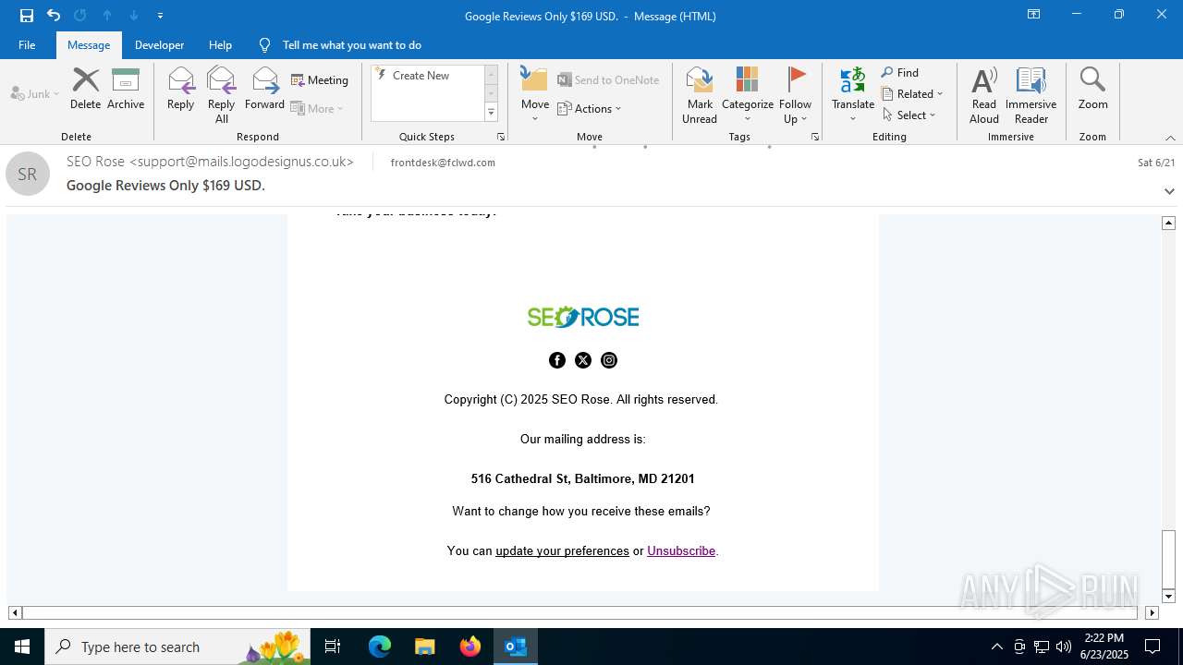This screenshot has width=1183, height=665.
Task: Click the horizontal scrollbar right arrow
Action: point(1152,612)
